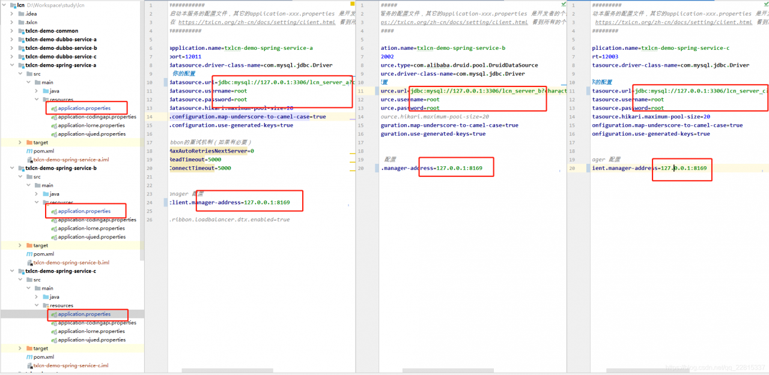Select the .idea folder icon

[x=20, y=14]
